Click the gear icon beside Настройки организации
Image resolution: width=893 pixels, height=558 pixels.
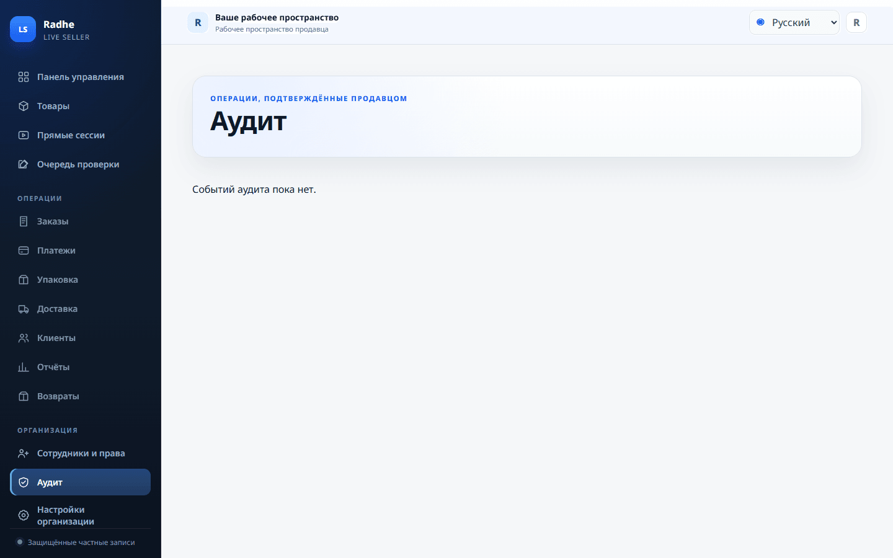[x=24, y=515]
